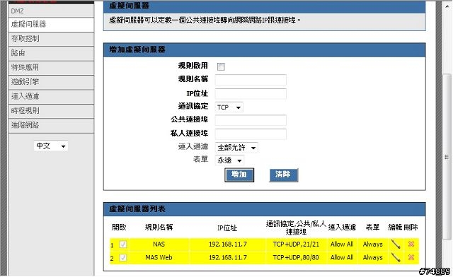The width and height of the screenshot is (453, 277).
Task: Toggle the NAS row enabled checkbox
Action: [x=122, y=244]
